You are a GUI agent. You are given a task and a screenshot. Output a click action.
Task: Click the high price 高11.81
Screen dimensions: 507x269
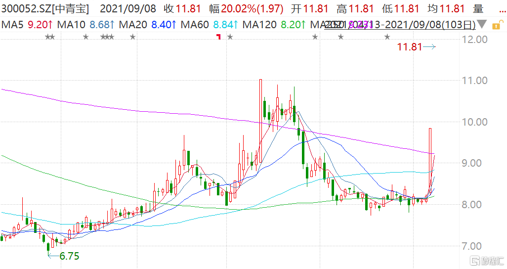[355, 9]
